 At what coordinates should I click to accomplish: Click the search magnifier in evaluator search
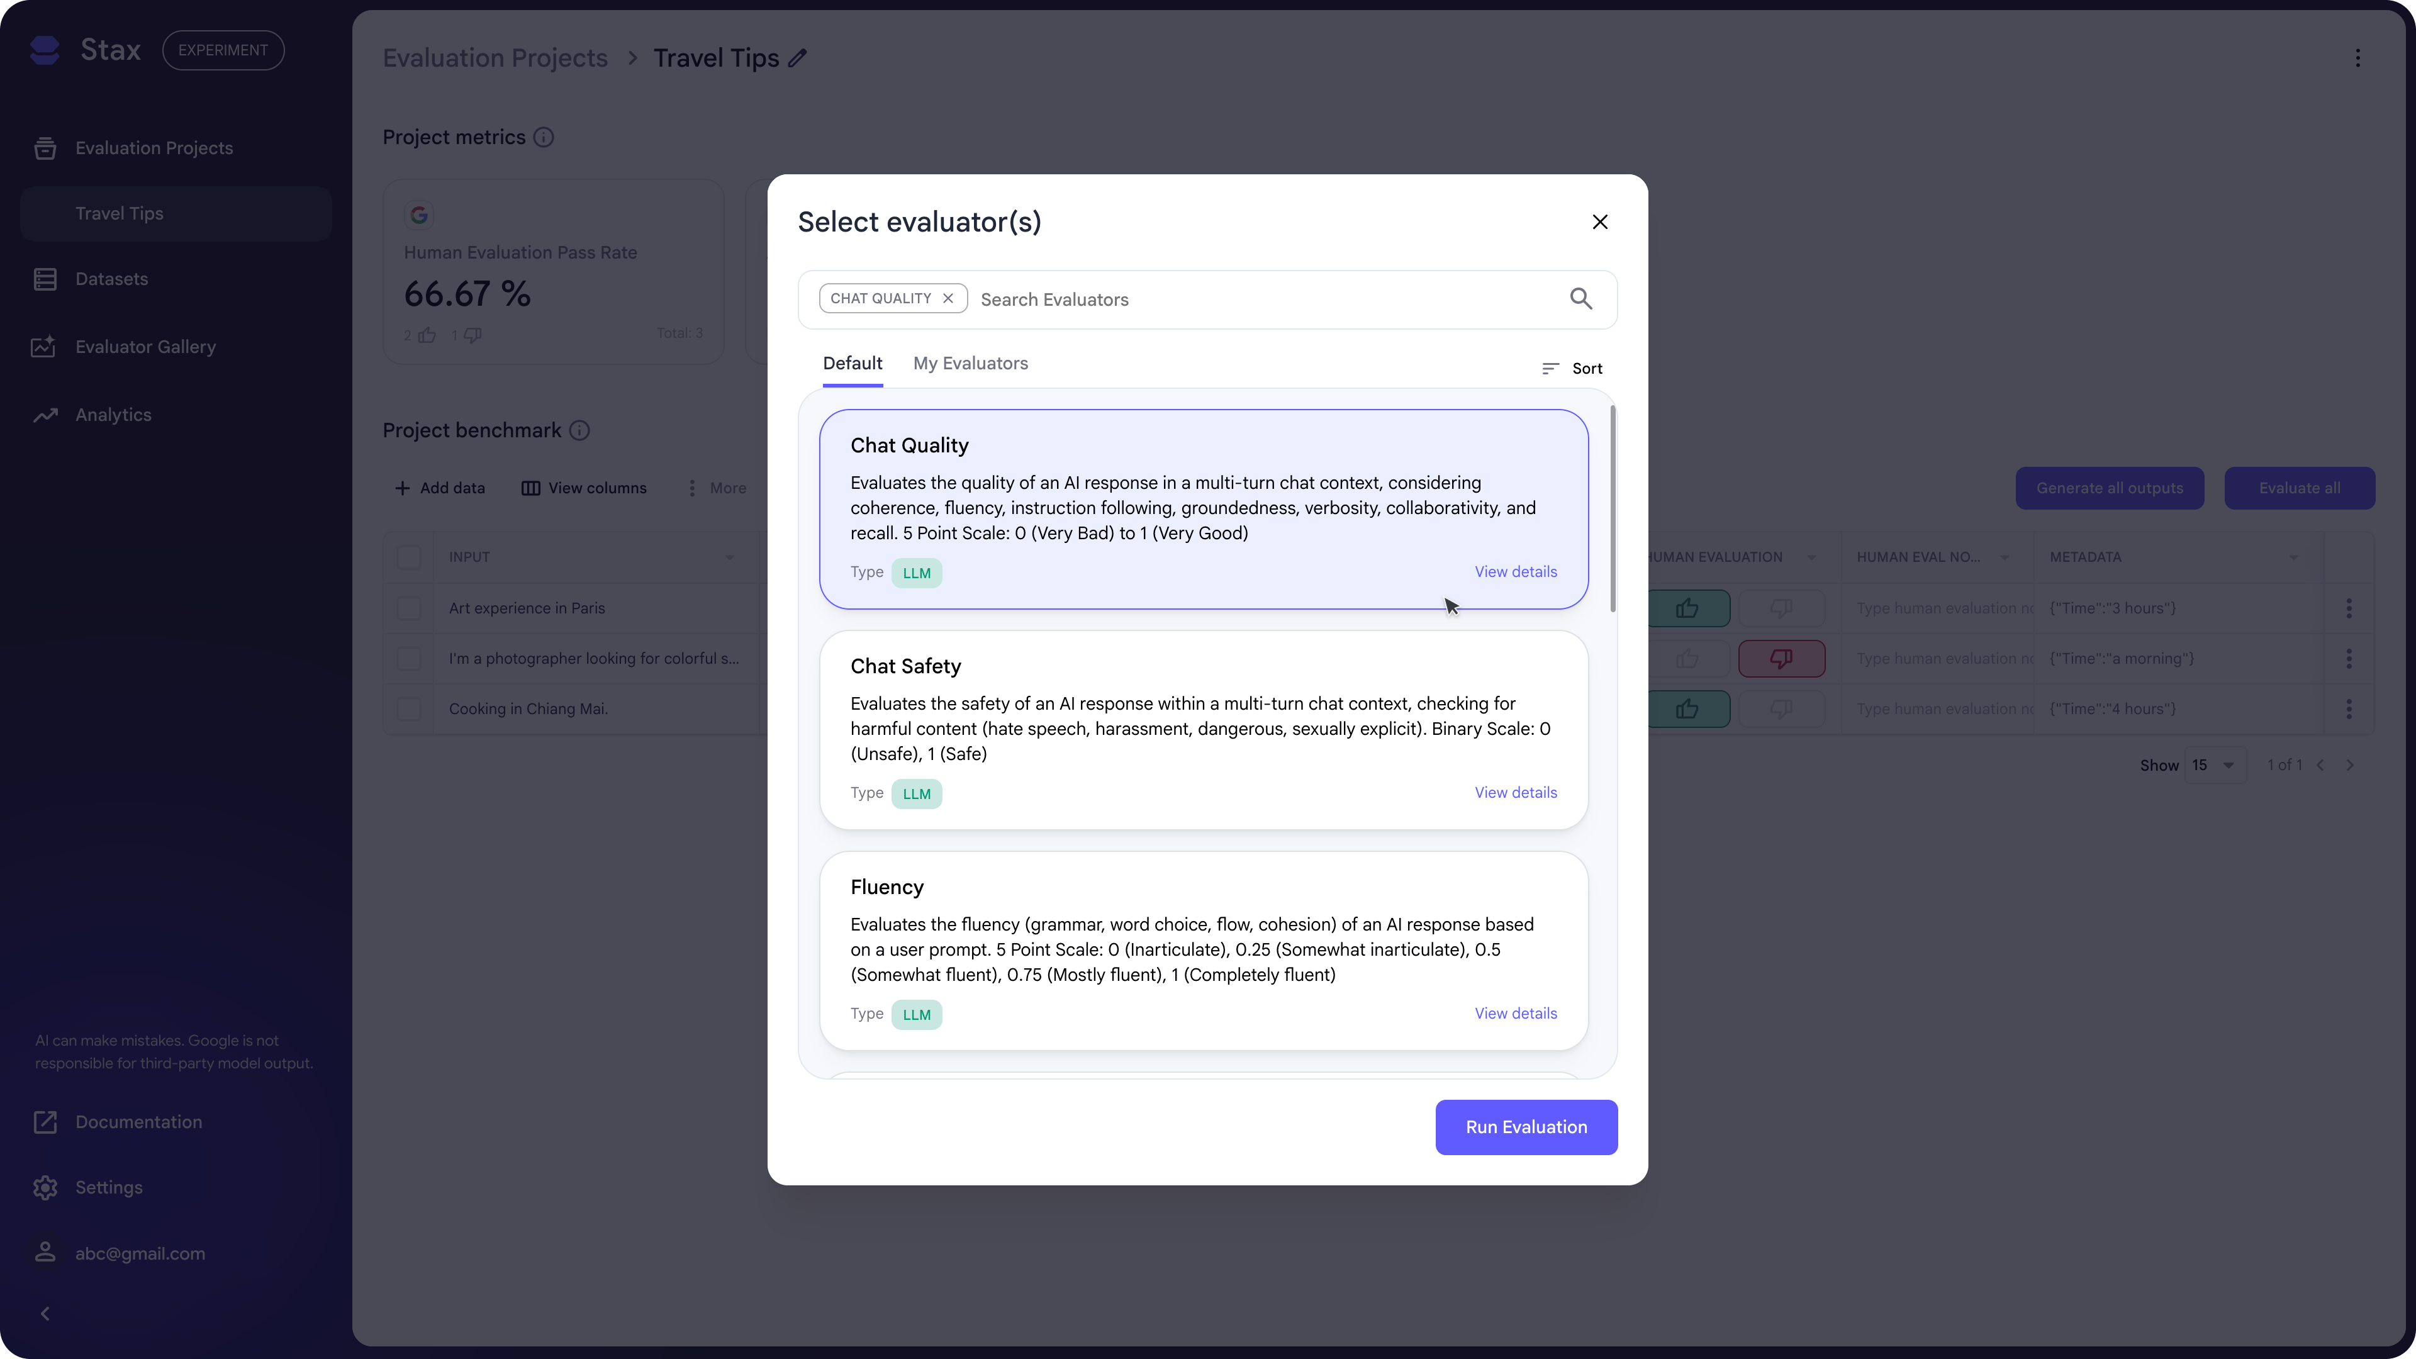[x=1581, y=299]
